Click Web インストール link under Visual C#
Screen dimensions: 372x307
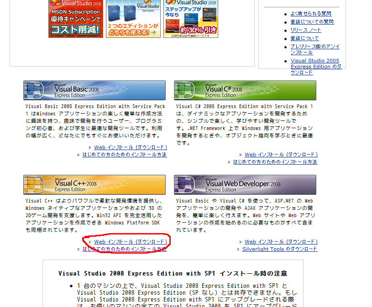[281, 155]
